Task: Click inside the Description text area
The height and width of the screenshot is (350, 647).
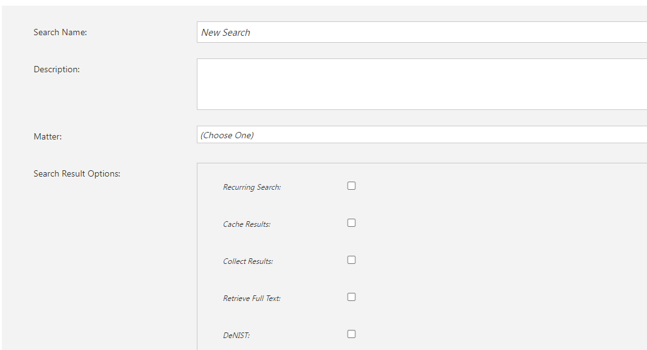Action: click(x=421, y=84)
